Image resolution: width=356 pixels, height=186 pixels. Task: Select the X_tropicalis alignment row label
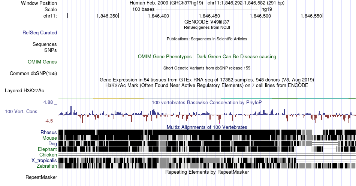(44, 161)
